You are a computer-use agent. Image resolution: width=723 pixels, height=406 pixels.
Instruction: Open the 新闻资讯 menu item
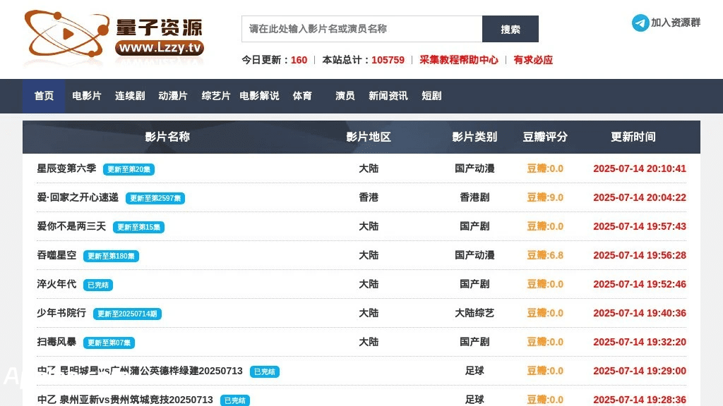388,96
